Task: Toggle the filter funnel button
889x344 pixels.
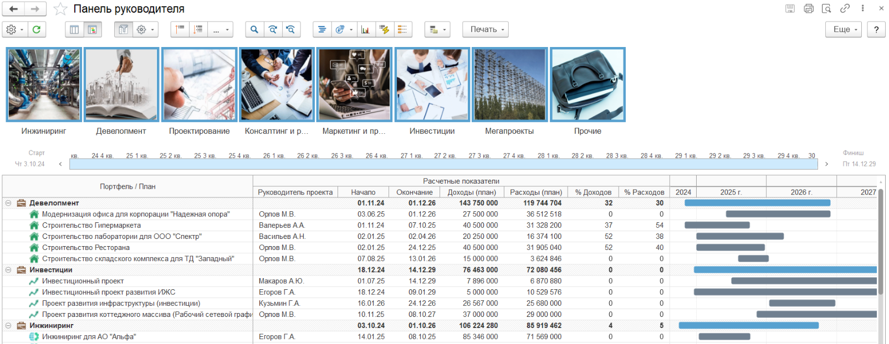Action: [124, 29]
